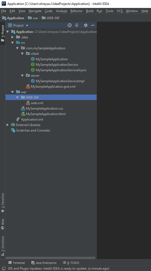This screenshot has height=271, width=151.
Task: Open the 7: Structure side tab
Action: point(3,246)
